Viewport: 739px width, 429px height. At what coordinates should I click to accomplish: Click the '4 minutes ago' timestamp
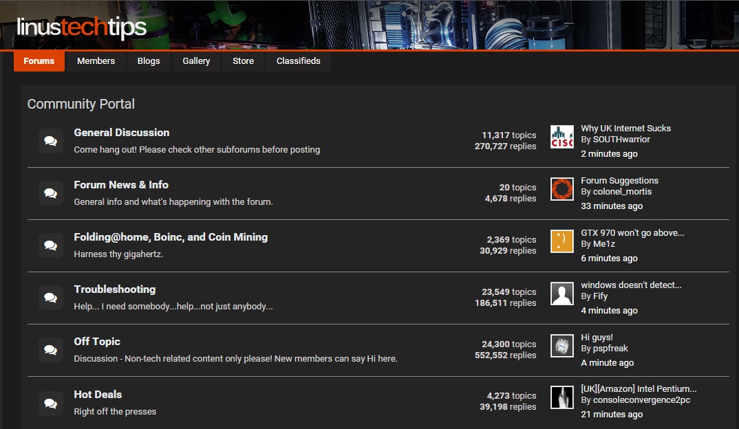609,311
